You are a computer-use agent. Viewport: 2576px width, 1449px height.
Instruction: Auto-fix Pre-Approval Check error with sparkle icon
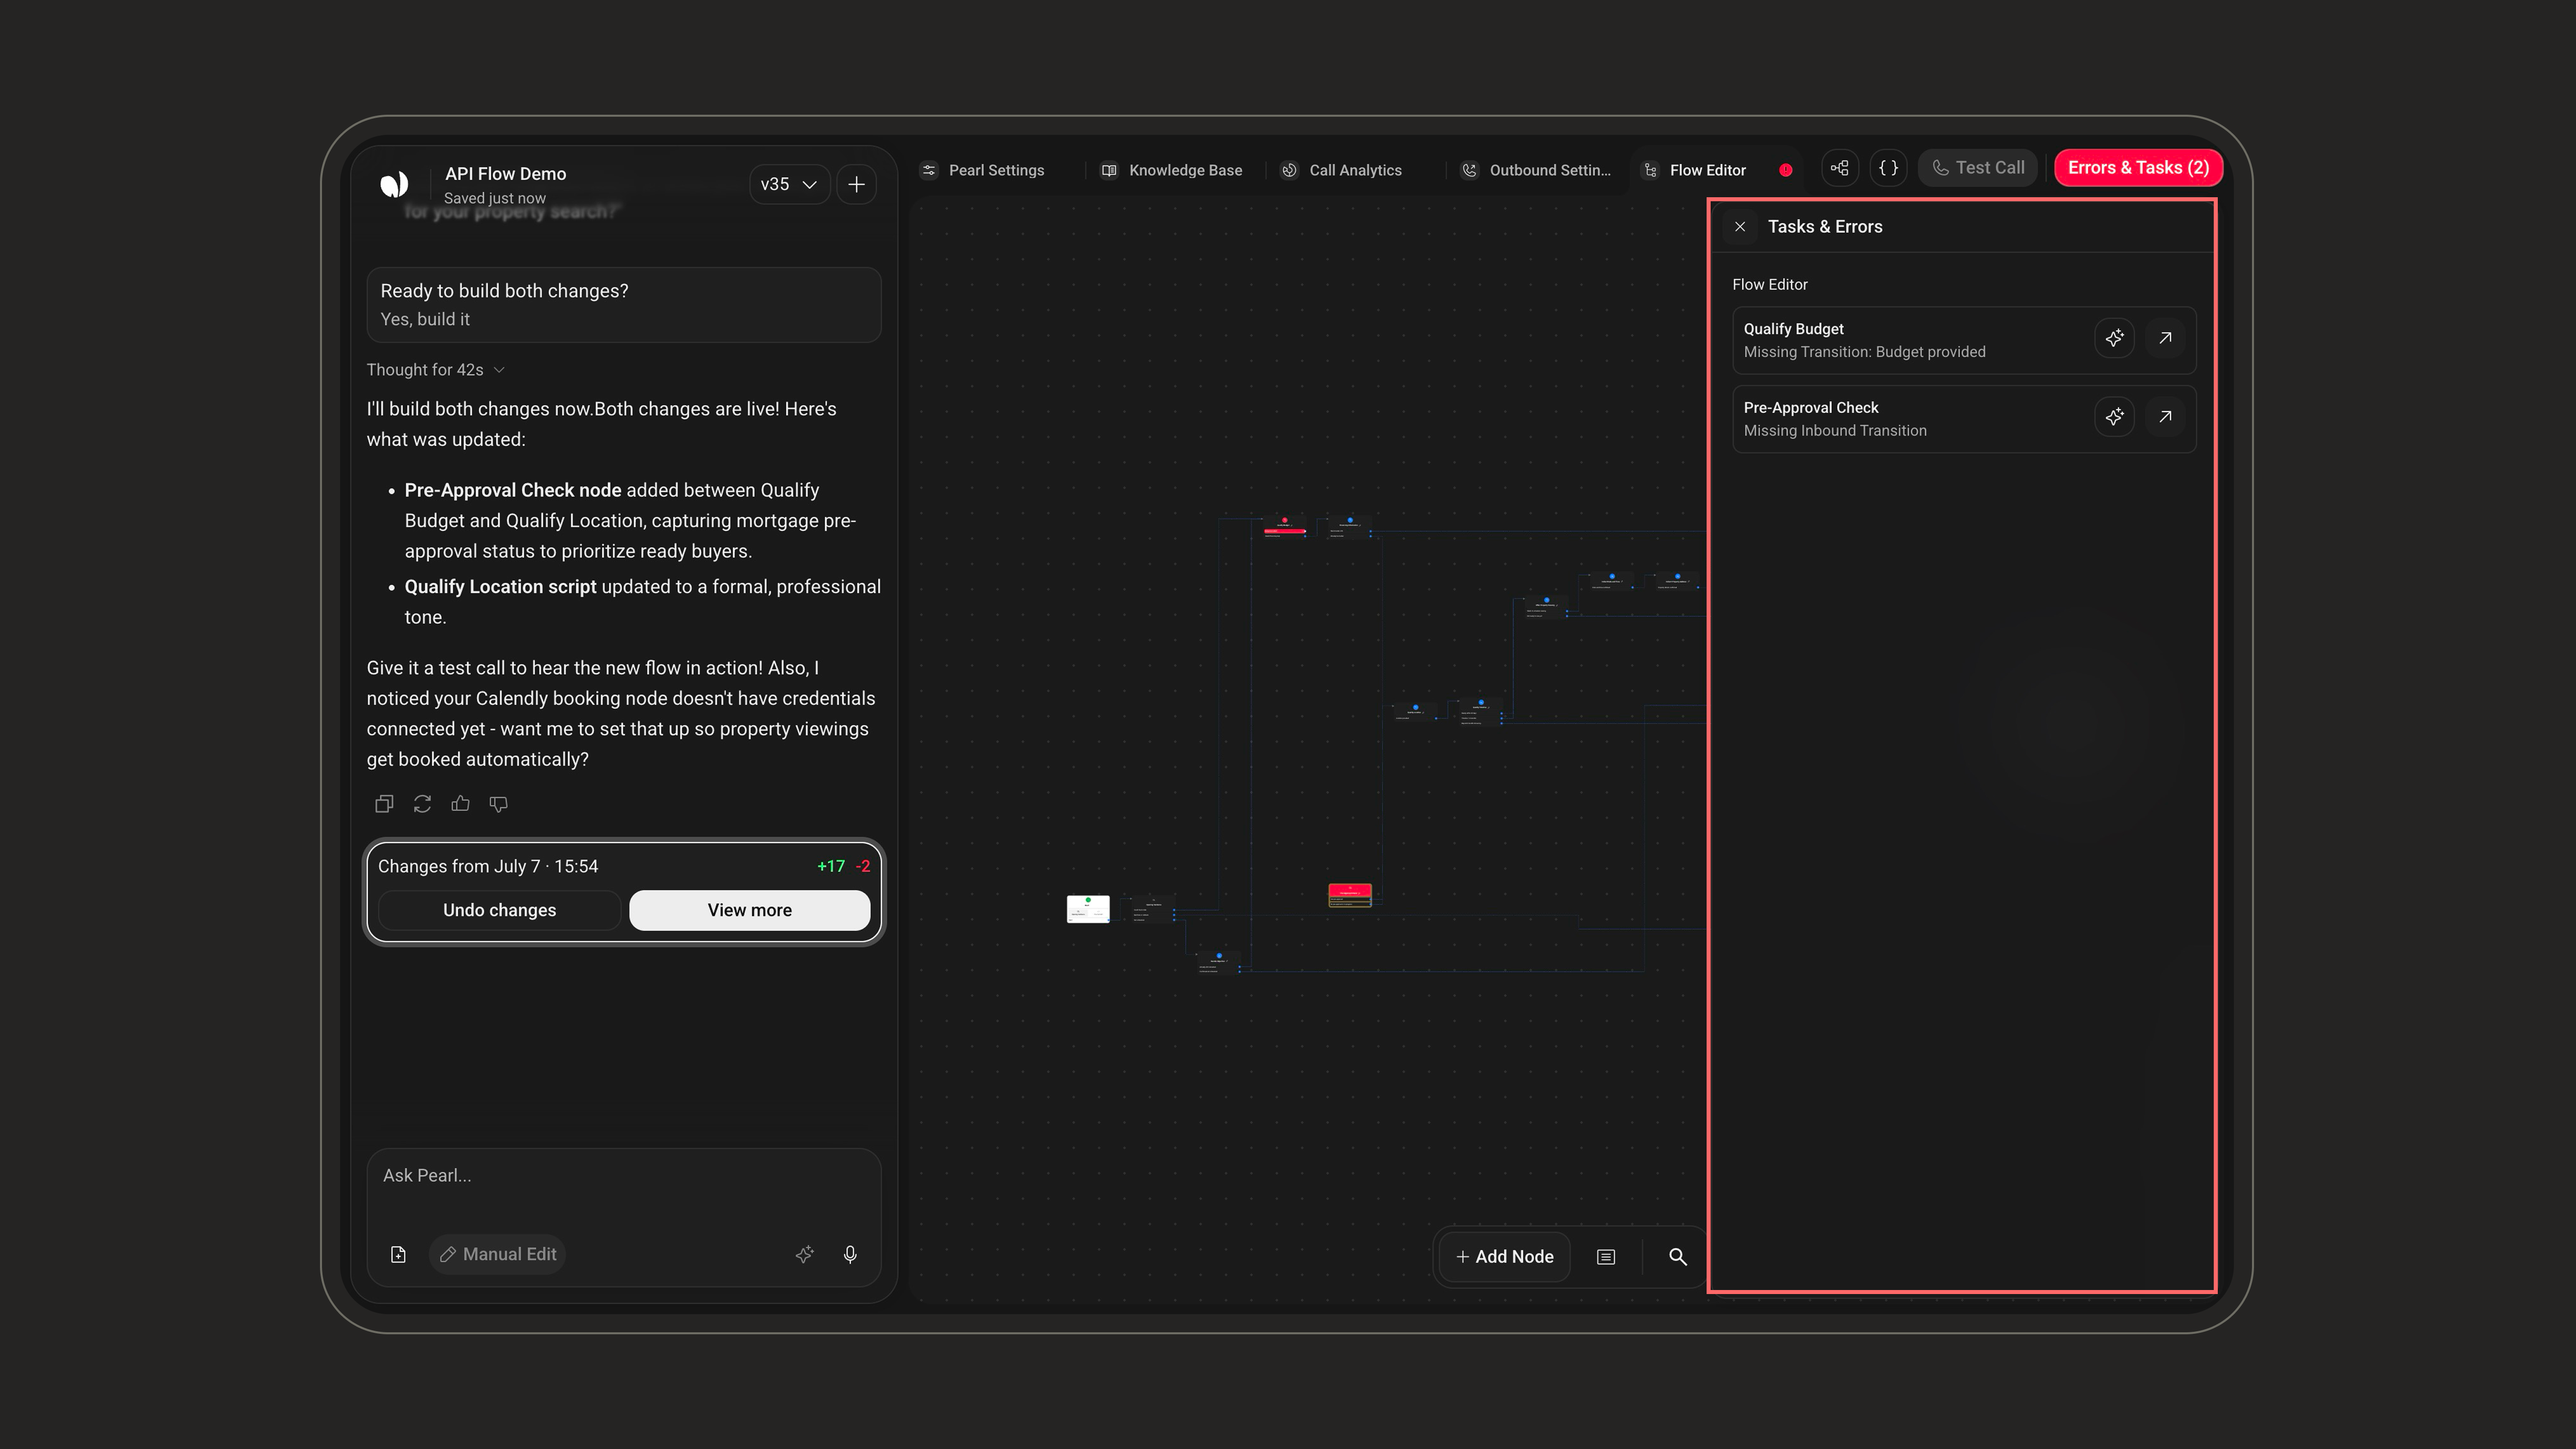click(x=2114, y=417)
